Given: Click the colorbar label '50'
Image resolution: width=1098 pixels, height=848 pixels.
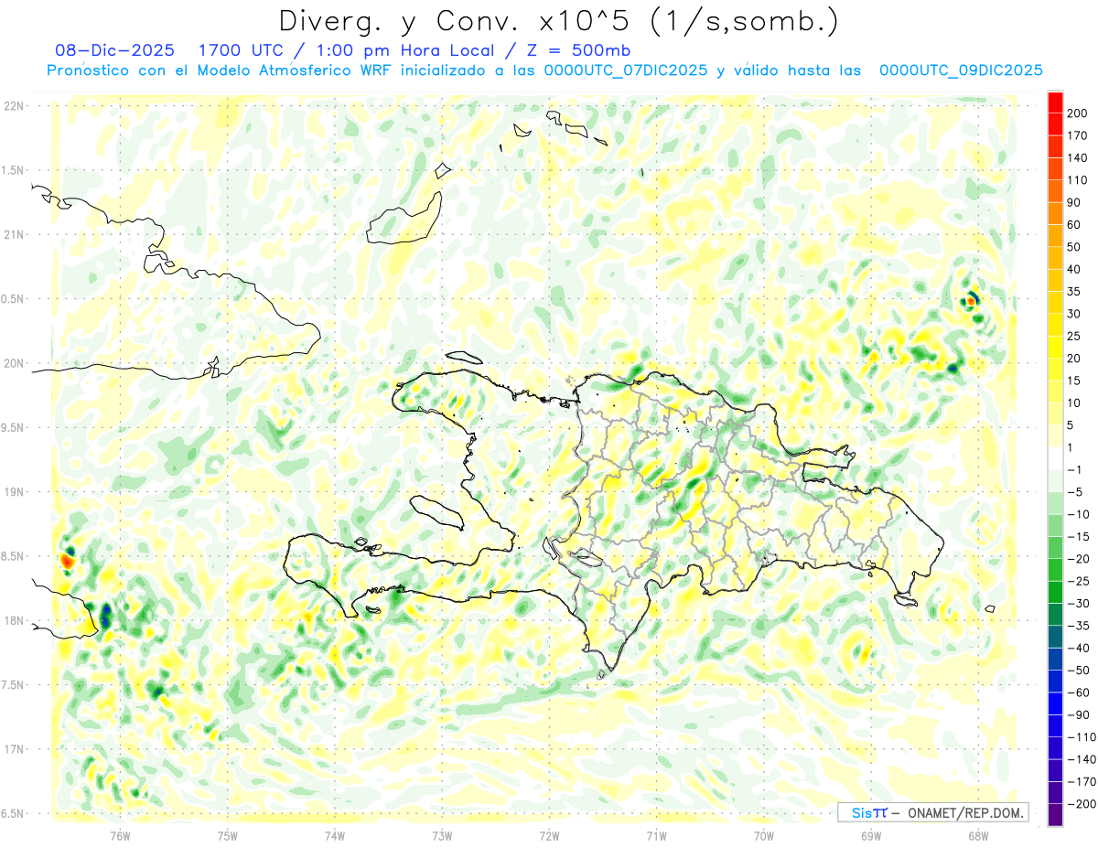Looking at the screenshot, I should pos(1075,247).
